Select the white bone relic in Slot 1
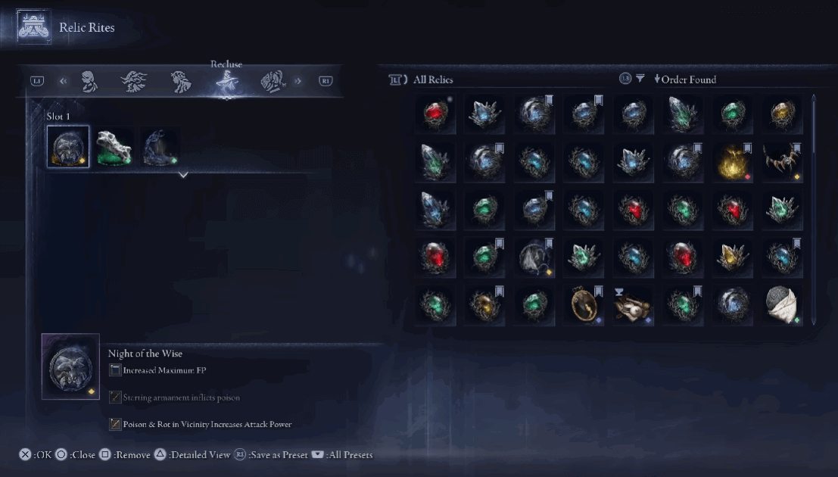Image resolution: width=838 pixels, height=477 pixels. [x=114, y=147]
